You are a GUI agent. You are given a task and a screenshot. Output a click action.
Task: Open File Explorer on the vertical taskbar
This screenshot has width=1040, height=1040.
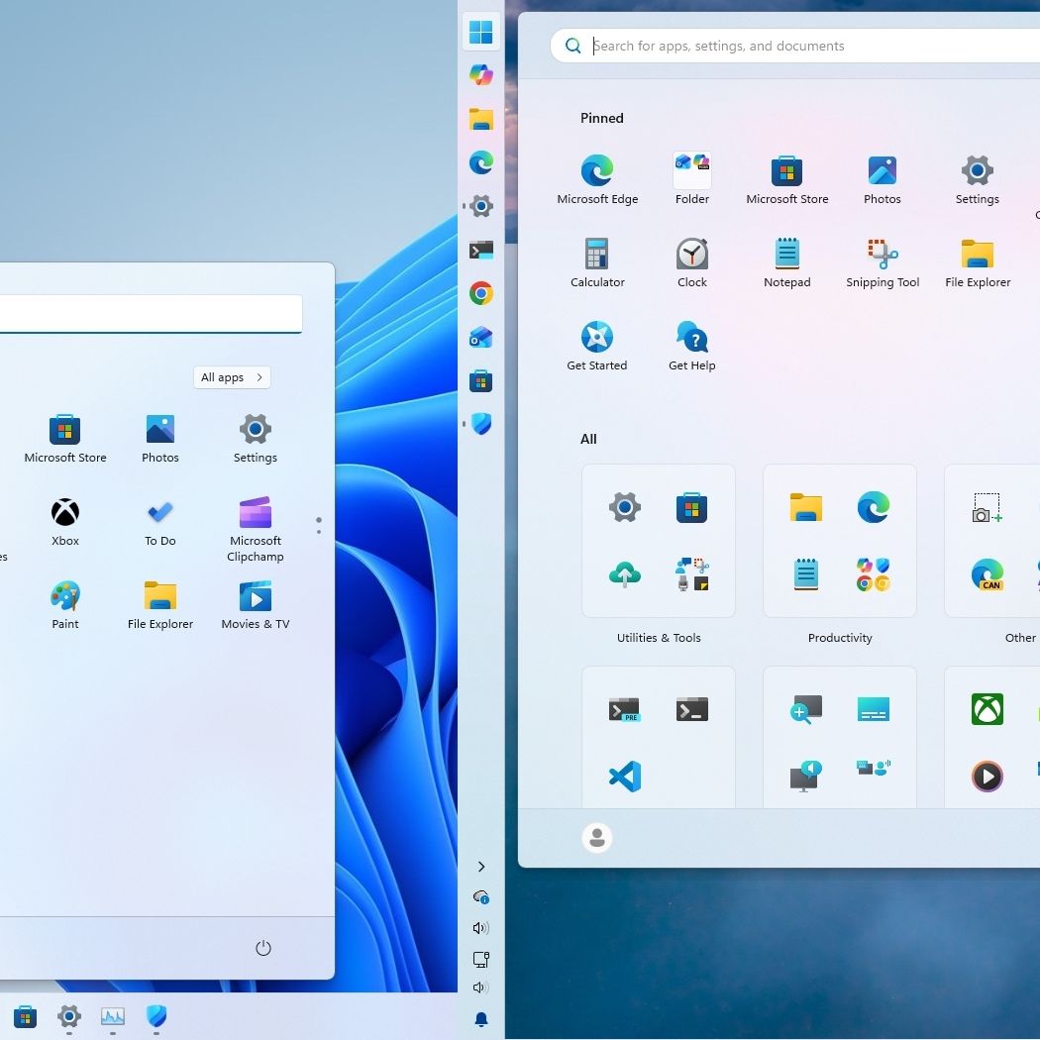pos(480,119)
